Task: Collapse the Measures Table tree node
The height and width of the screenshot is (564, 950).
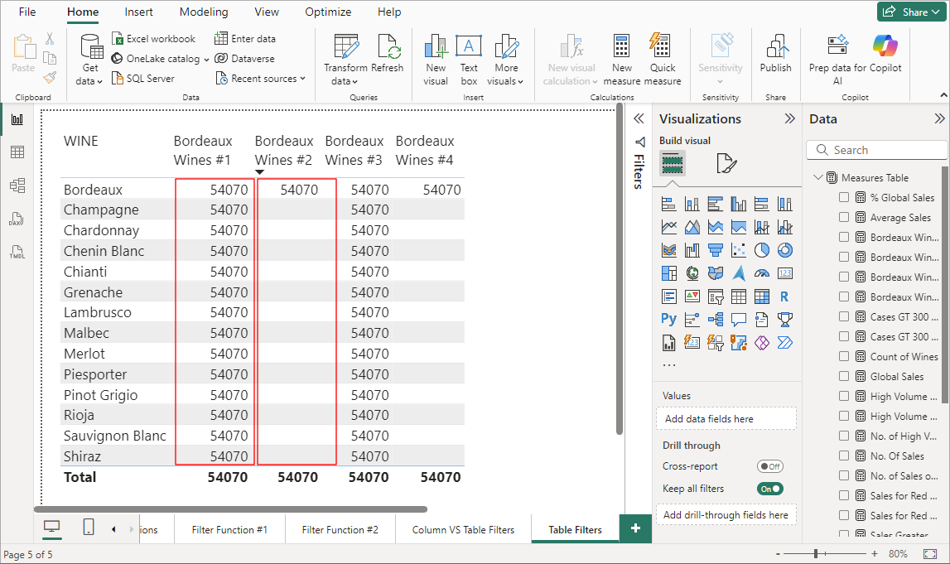Action: click(x=818, y=177)
